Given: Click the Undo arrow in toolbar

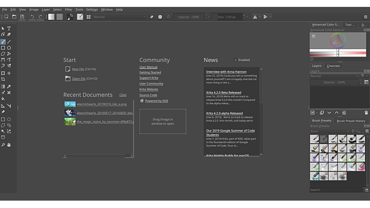Looking at the screenshot, I should 32,17.
